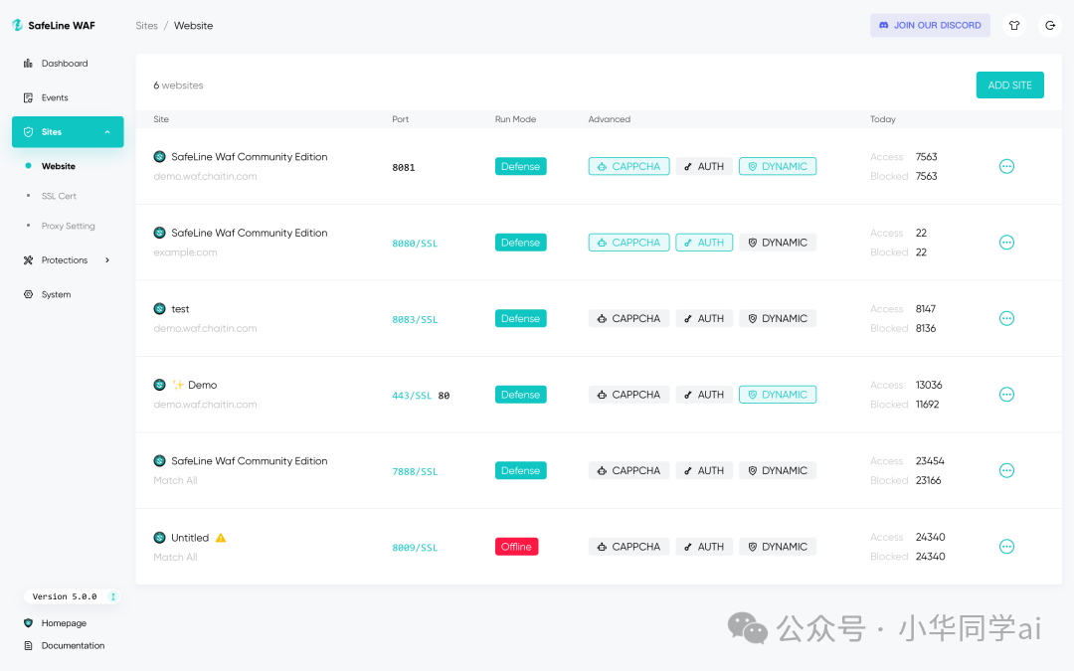Toggle DYNAMIC protection for the Demo site
Screen dimensions: 1074x671
click(777, 395)
